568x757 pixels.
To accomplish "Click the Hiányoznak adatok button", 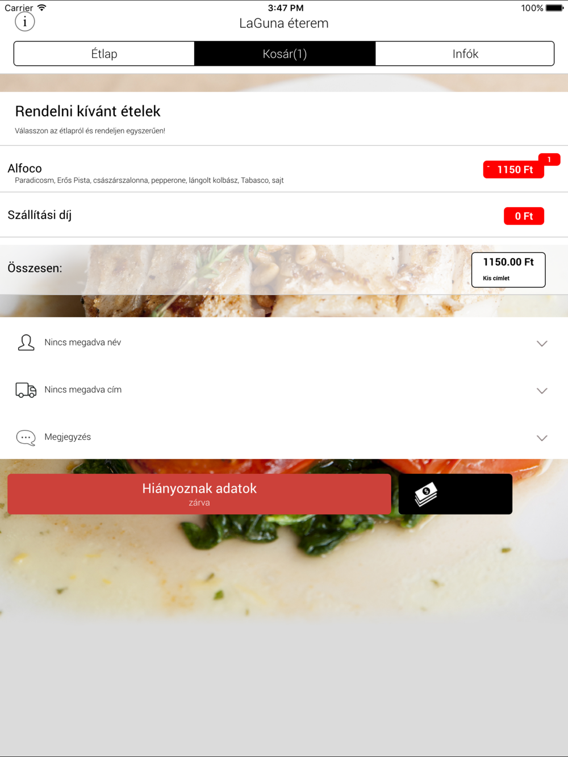I will click(x=199, y=494).
